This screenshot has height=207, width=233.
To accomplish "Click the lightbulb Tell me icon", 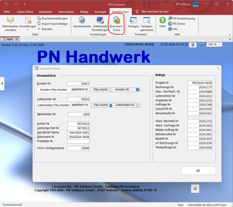I will pos(137,12).
